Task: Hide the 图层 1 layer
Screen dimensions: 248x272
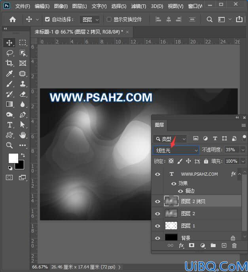Action: point(158,226)
